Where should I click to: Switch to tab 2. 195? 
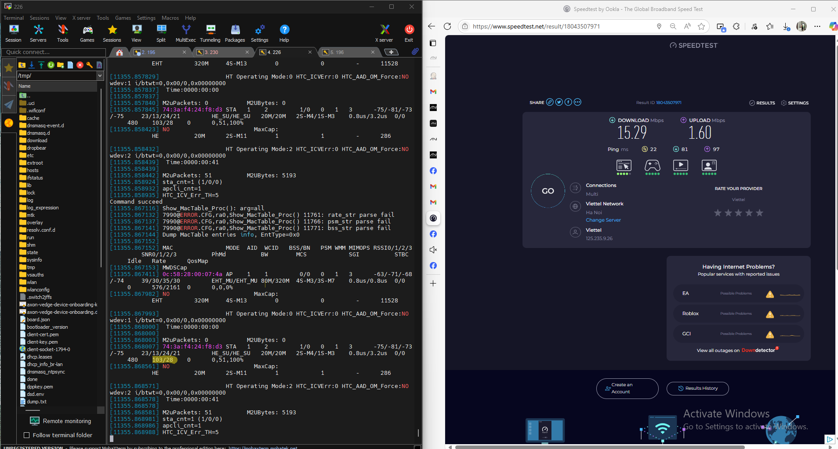[x=158, y=52]
